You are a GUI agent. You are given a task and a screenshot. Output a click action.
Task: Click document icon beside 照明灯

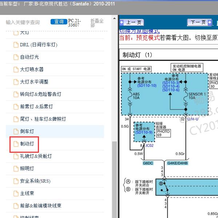click(x=16, y=169)
